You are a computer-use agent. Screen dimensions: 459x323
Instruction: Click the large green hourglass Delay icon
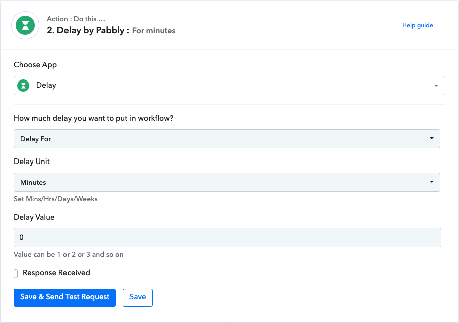(x=25, y=25)
